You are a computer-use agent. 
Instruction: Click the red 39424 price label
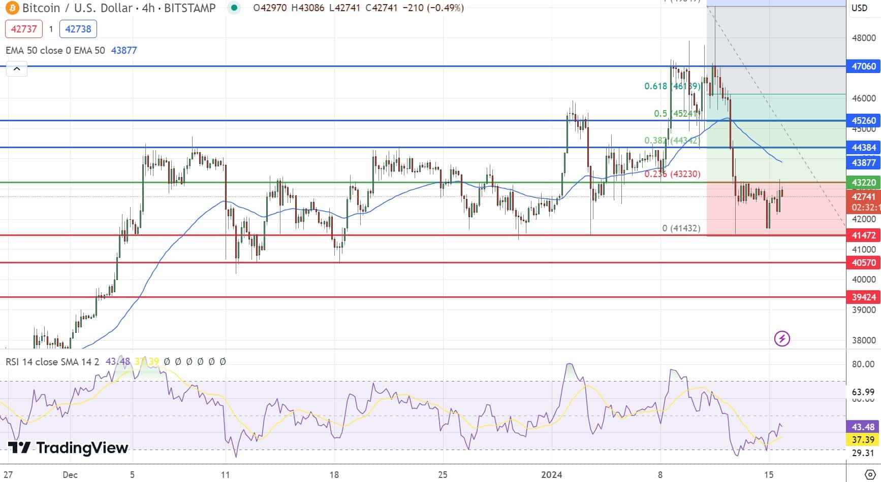tap(863, 297)
